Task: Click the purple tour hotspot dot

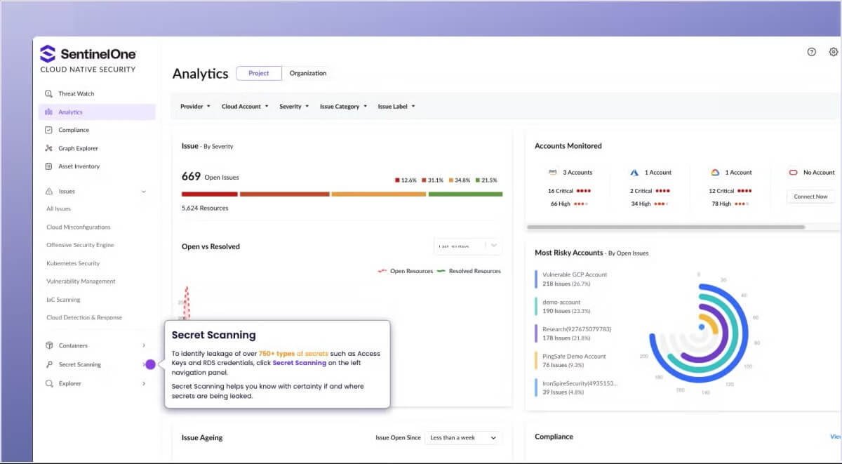Action: click(x=150, y=364)
